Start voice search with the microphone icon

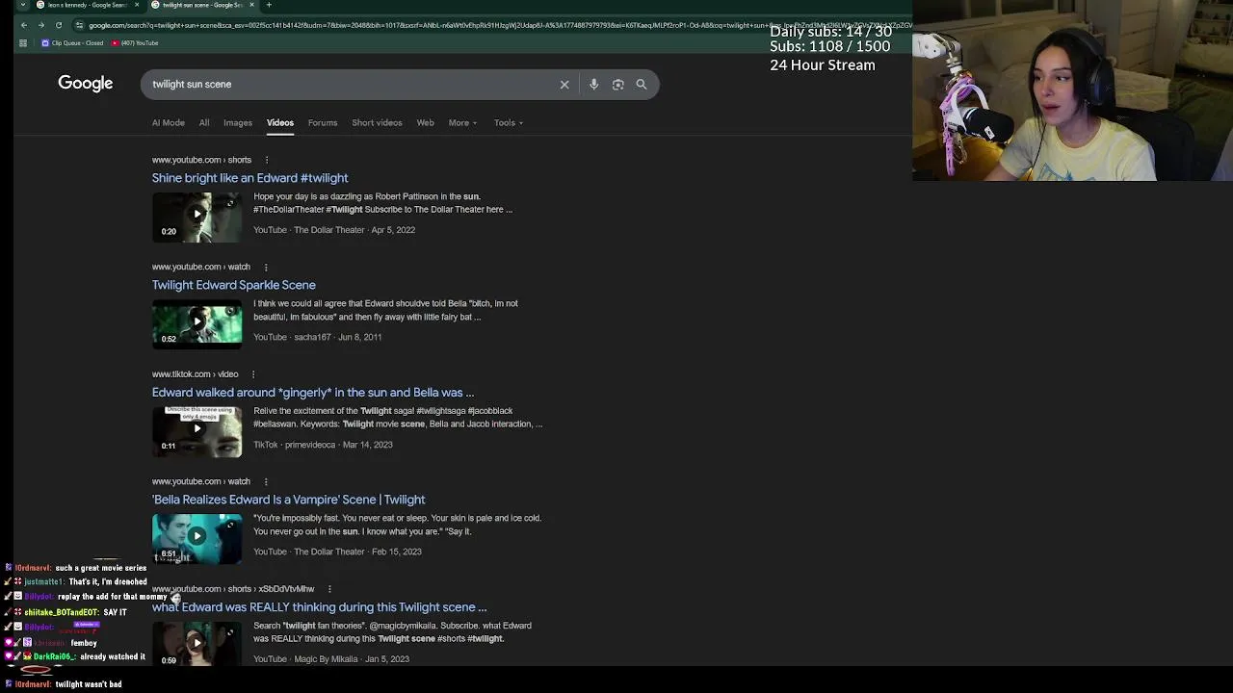593,85
